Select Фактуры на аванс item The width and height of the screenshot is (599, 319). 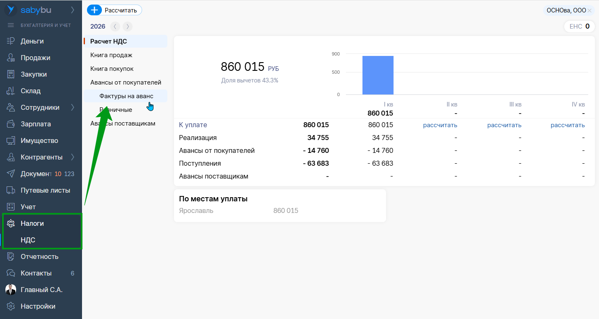(x=126, y=96)
